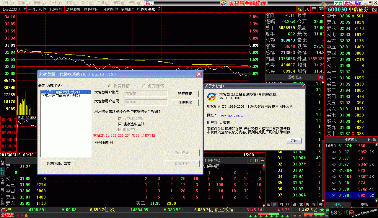This screenshot has width=378, height=218.
Task: Open the 分时走势 dropdown arrow
Action: click(x=45, y=9)
